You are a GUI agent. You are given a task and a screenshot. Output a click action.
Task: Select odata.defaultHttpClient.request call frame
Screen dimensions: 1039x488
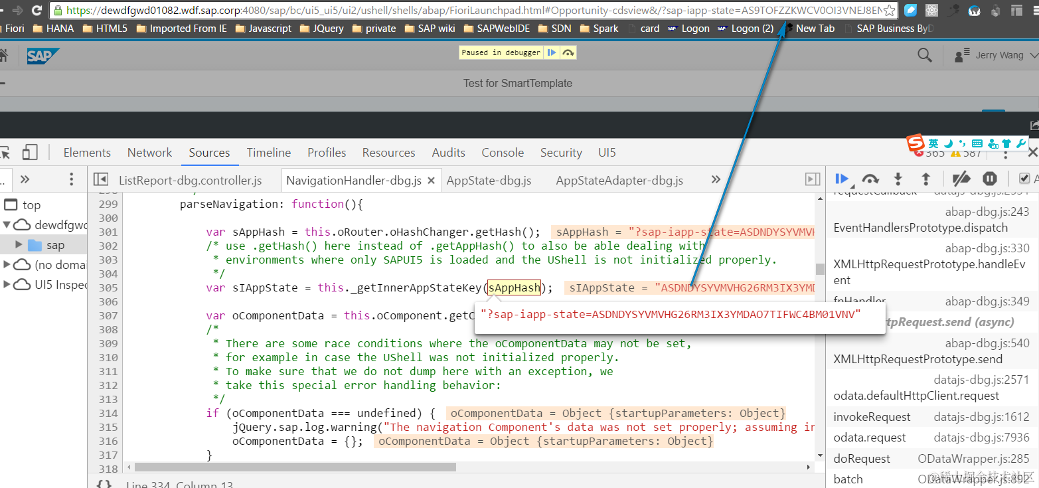click(x=931, y=388)
